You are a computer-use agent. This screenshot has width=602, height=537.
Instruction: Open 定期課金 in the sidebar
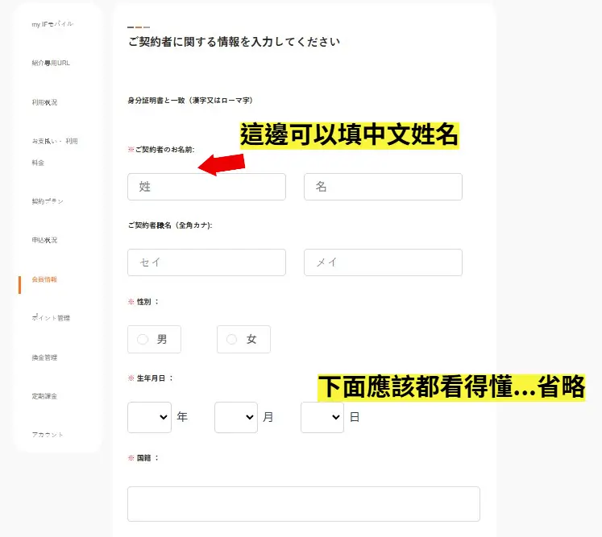click(x=44, y=396)
